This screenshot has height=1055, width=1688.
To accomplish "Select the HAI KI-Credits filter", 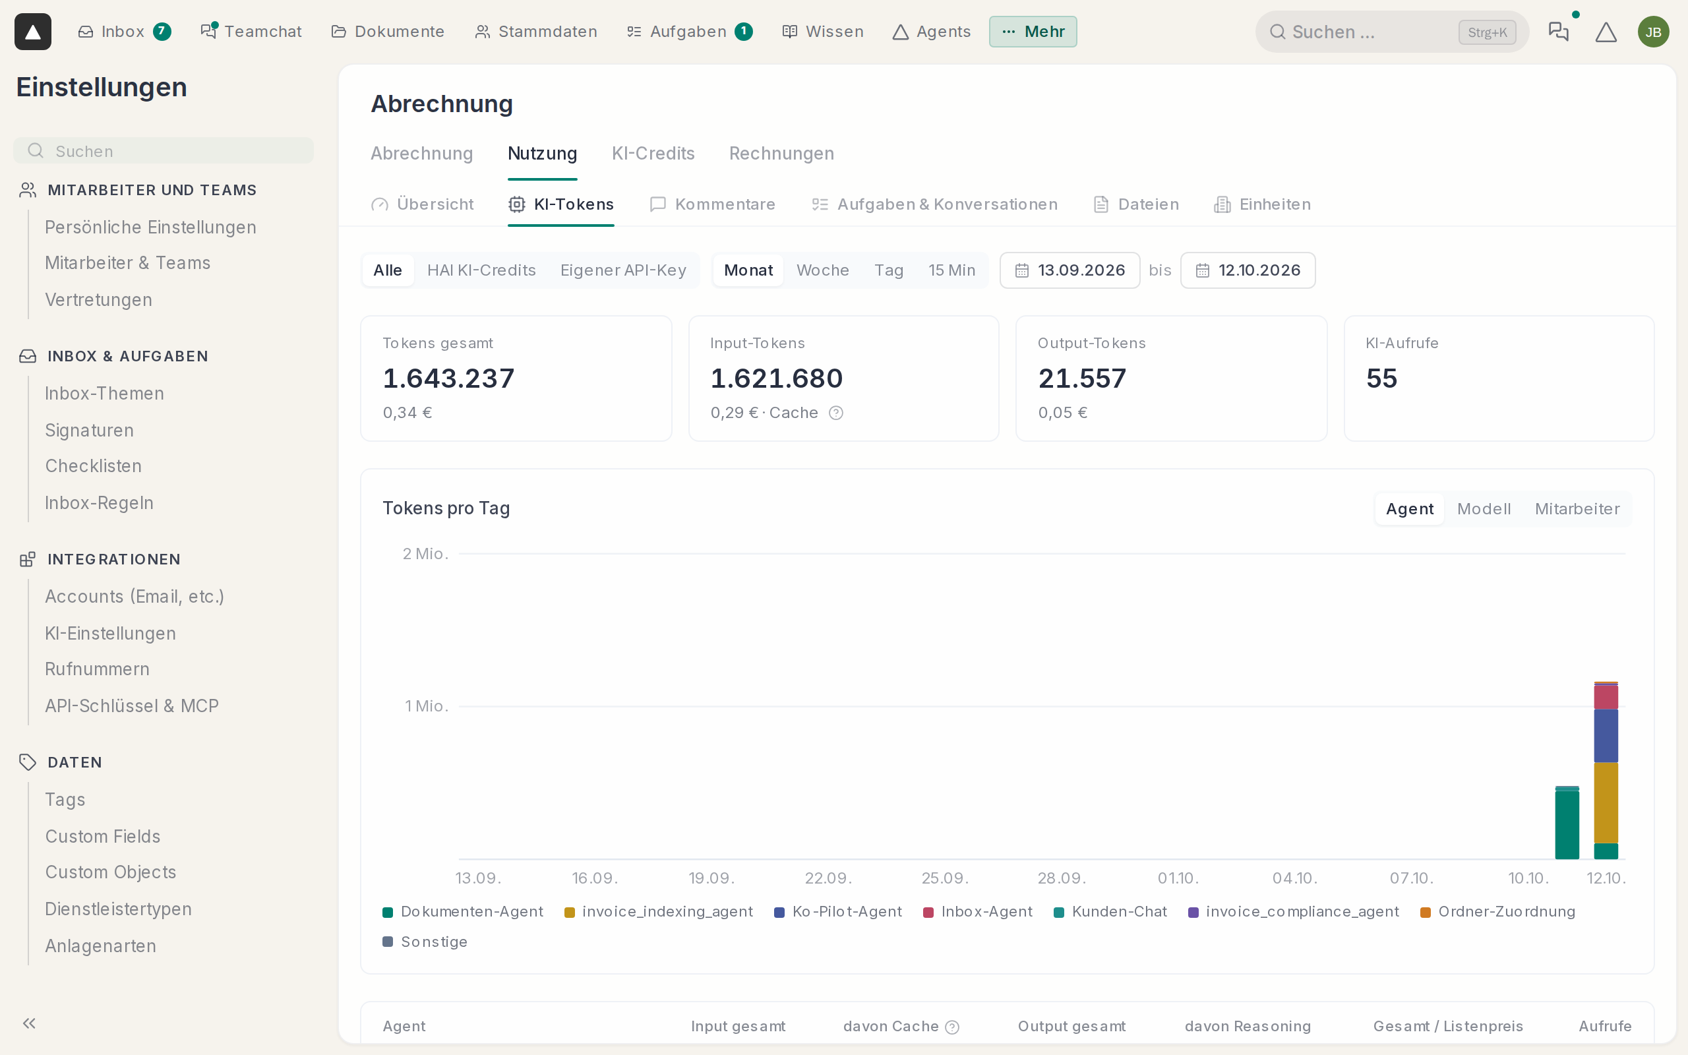I will click(481, 270).
